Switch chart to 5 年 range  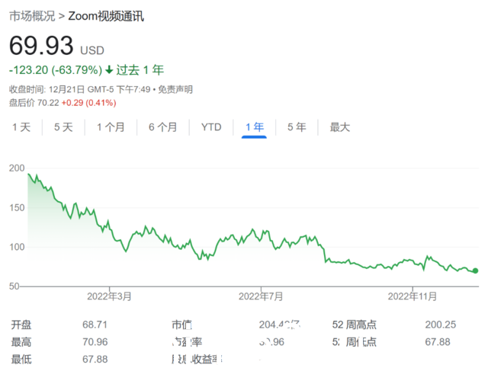[297, 127]
